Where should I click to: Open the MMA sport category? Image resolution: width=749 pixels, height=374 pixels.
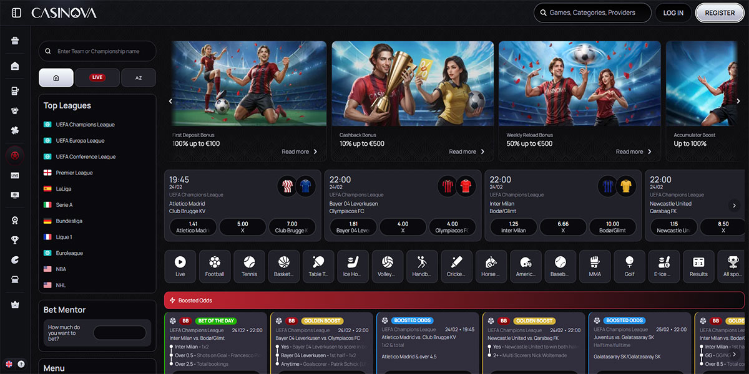coord(595,266)
